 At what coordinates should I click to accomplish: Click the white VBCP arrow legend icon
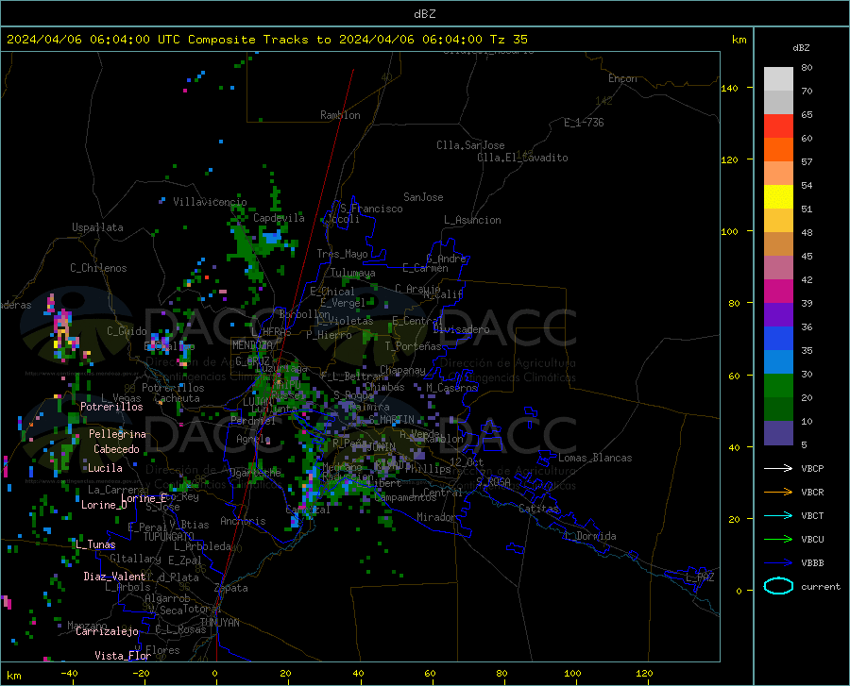click(778, 468)
